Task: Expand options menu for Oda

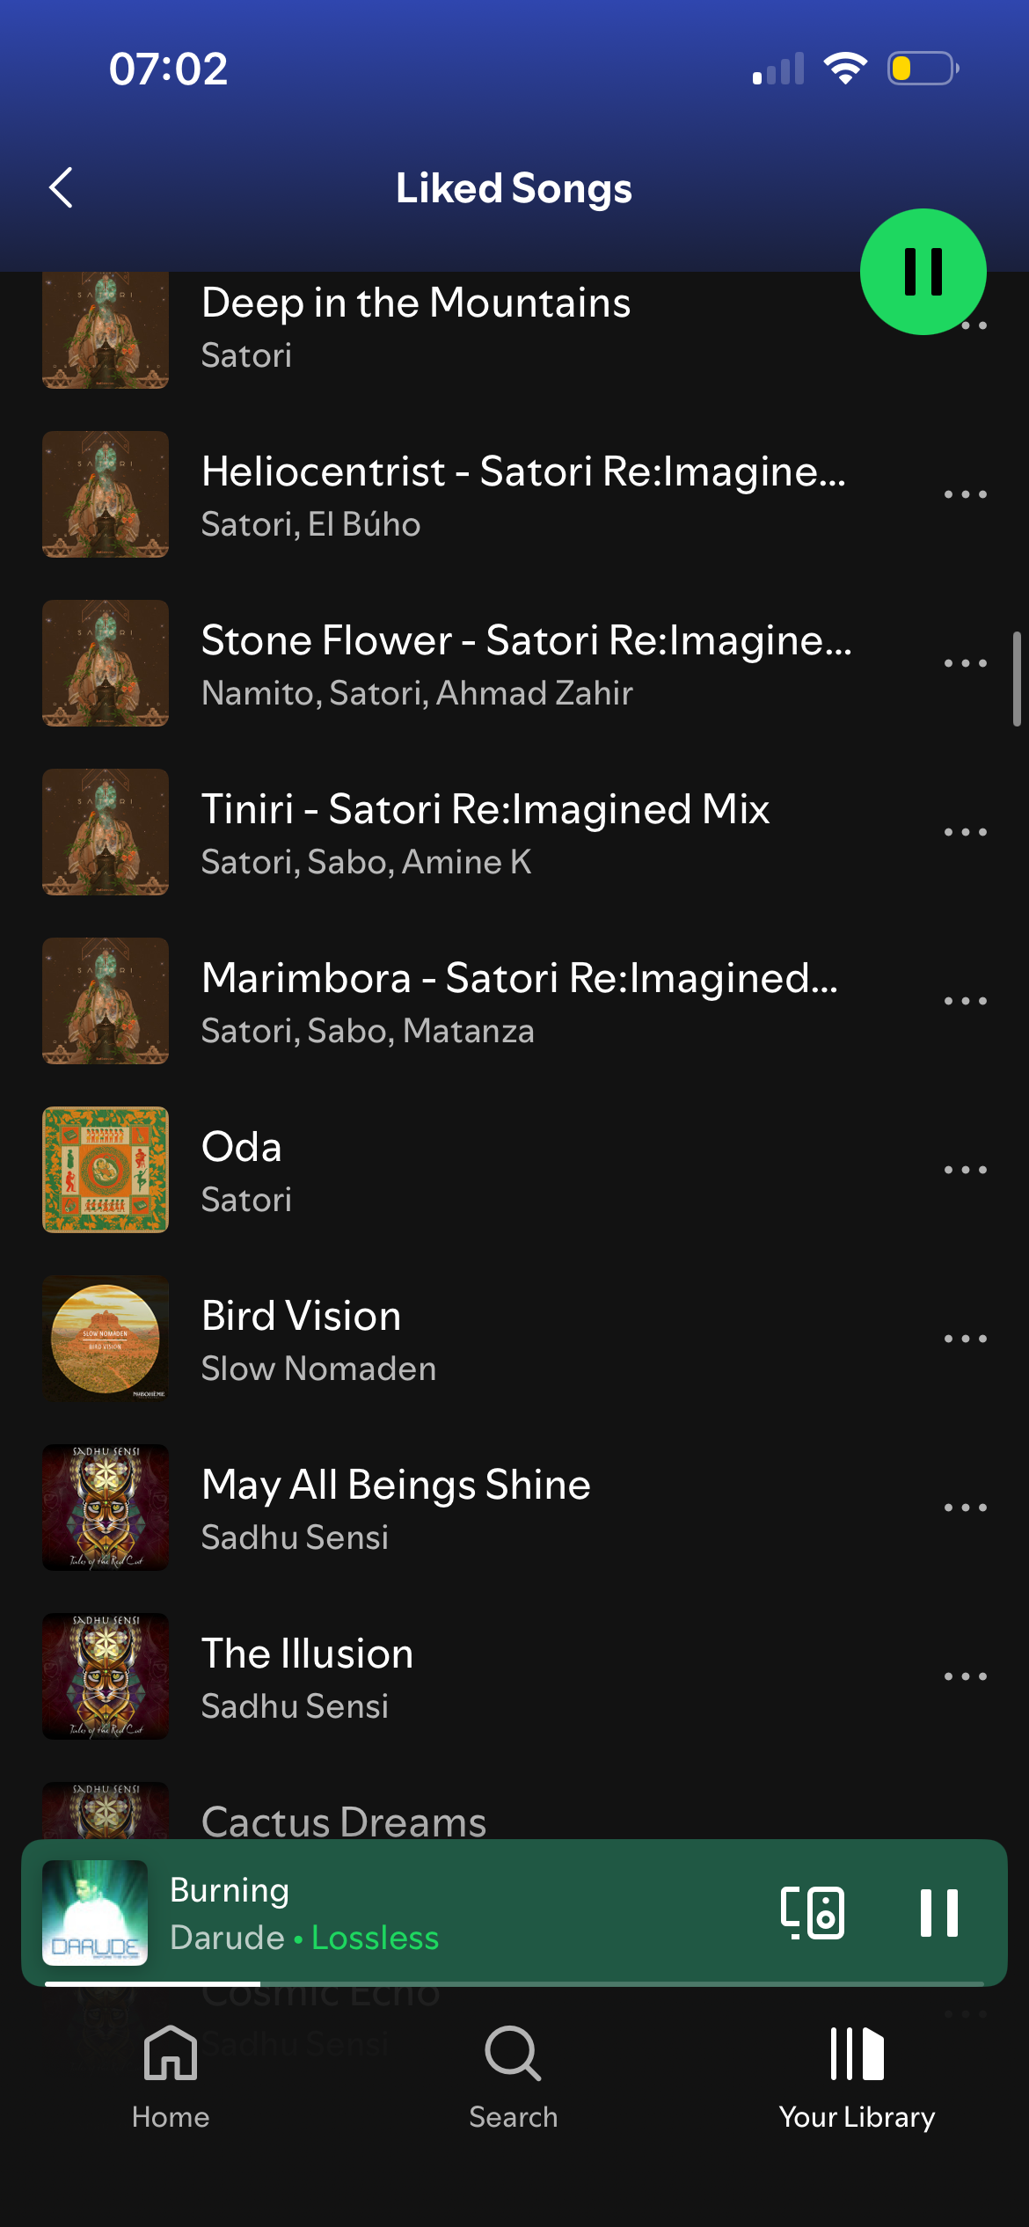Action: pyautogui.click(x=965, y=1170)
